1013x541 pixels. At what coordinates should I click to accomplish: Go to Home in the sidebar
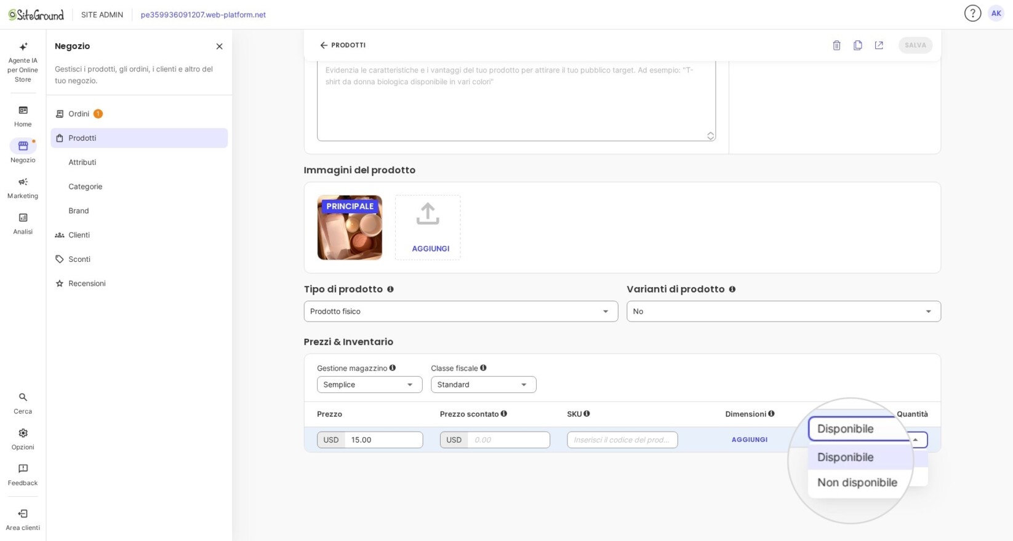coord(23,116)
